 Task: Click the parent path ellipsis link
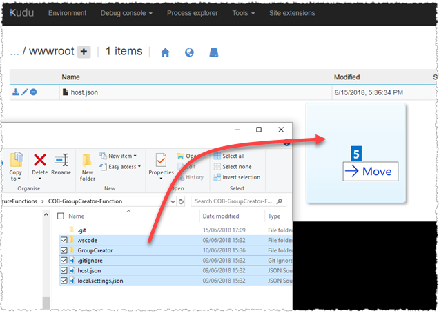click(14, 52)
